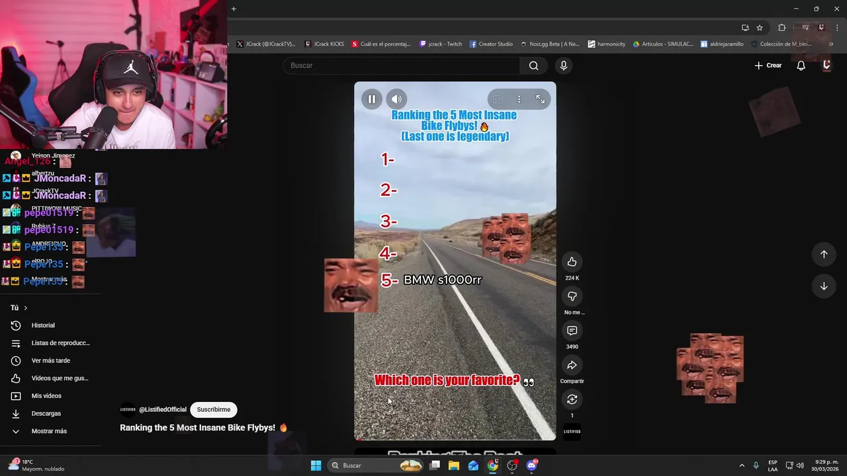
Task: Open the media controls icon in Chrome toolbar
Action: 805,28
